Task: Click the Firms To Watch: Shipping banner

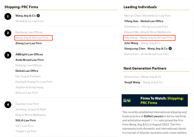Action: pos(155,101)
